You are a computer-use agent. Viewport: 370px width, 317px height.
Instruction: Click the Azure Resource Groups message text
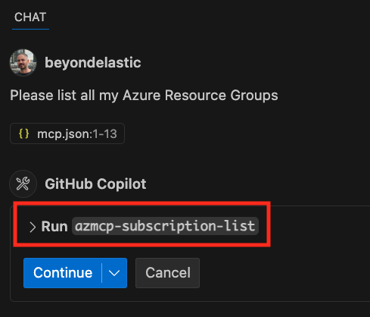coord(201,96)
